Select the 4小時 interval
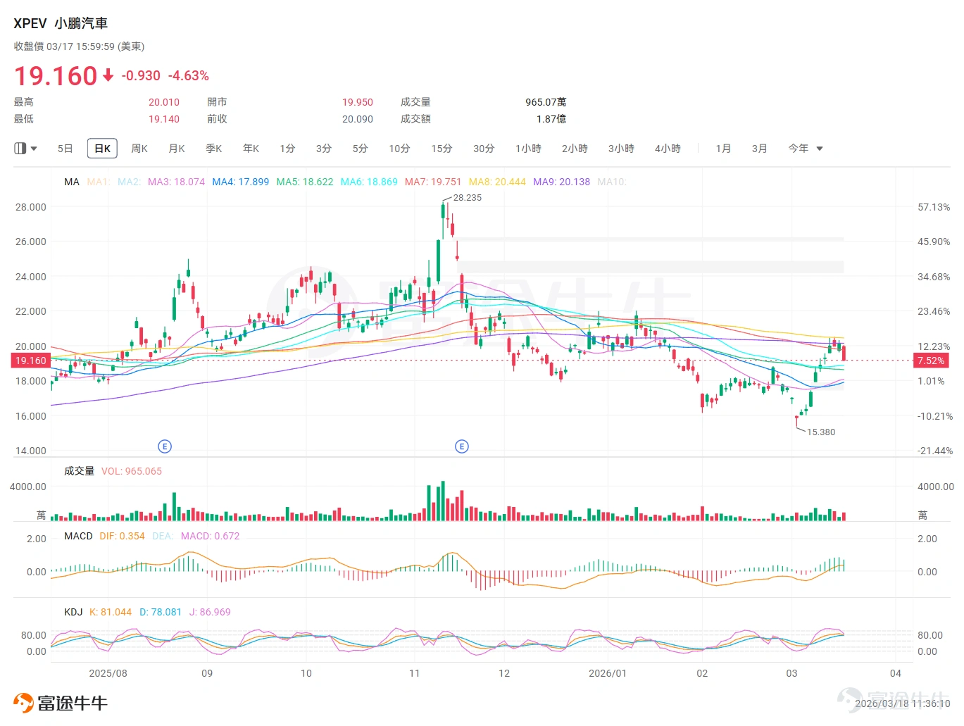 (668, 149)
